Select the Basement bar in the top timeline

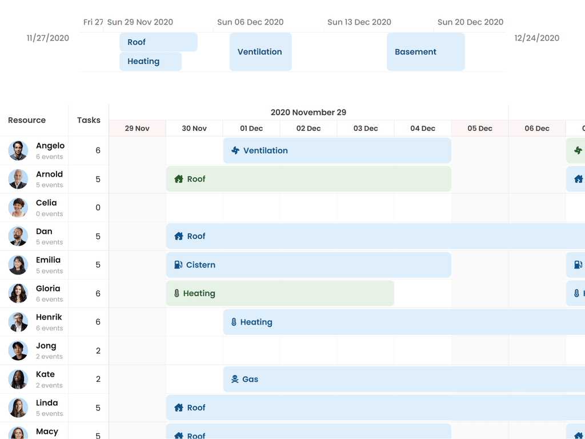[426, 52]
